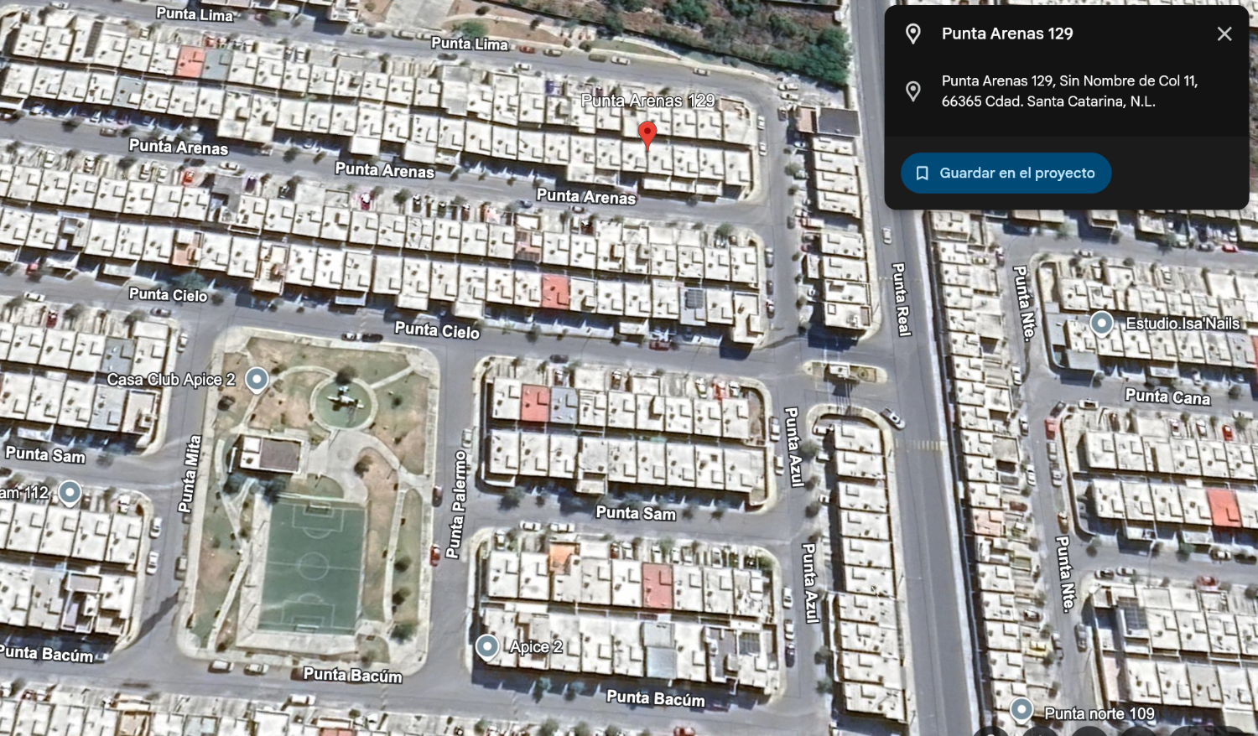Select the place marker beside 'am 112' label
Viewport: 1258px width, 736px height.
click(x=70, y=492)
